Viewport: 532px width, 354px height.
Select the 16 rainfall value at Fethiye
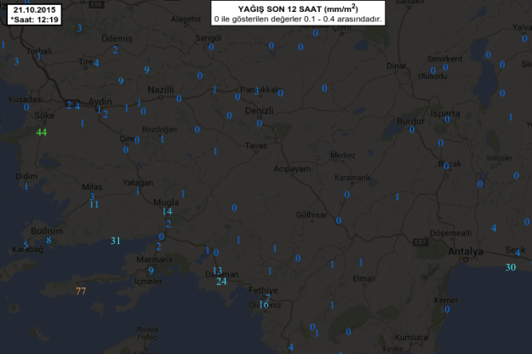point(264,304)
